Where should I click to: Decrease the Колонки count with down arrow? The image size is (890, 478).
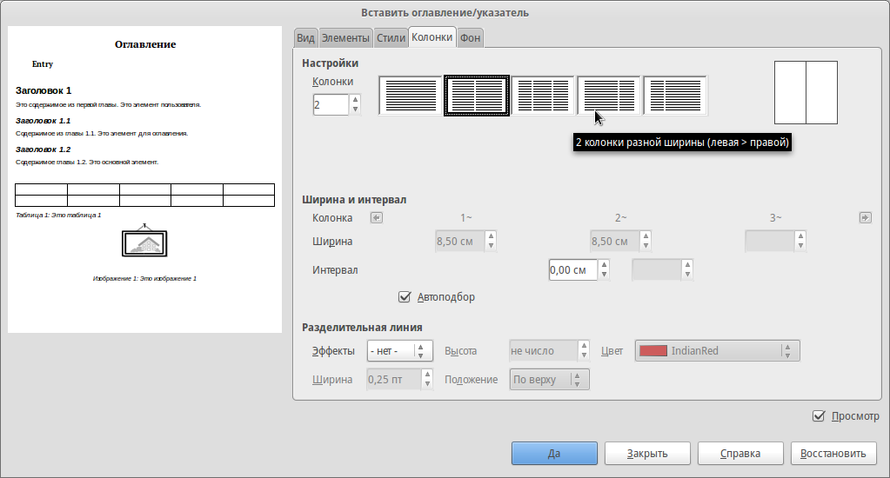[x=355, y=110]
